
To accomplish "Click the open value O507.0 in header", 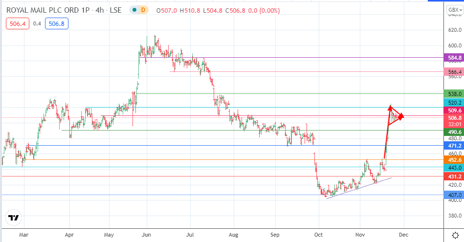I will point(167,10).
